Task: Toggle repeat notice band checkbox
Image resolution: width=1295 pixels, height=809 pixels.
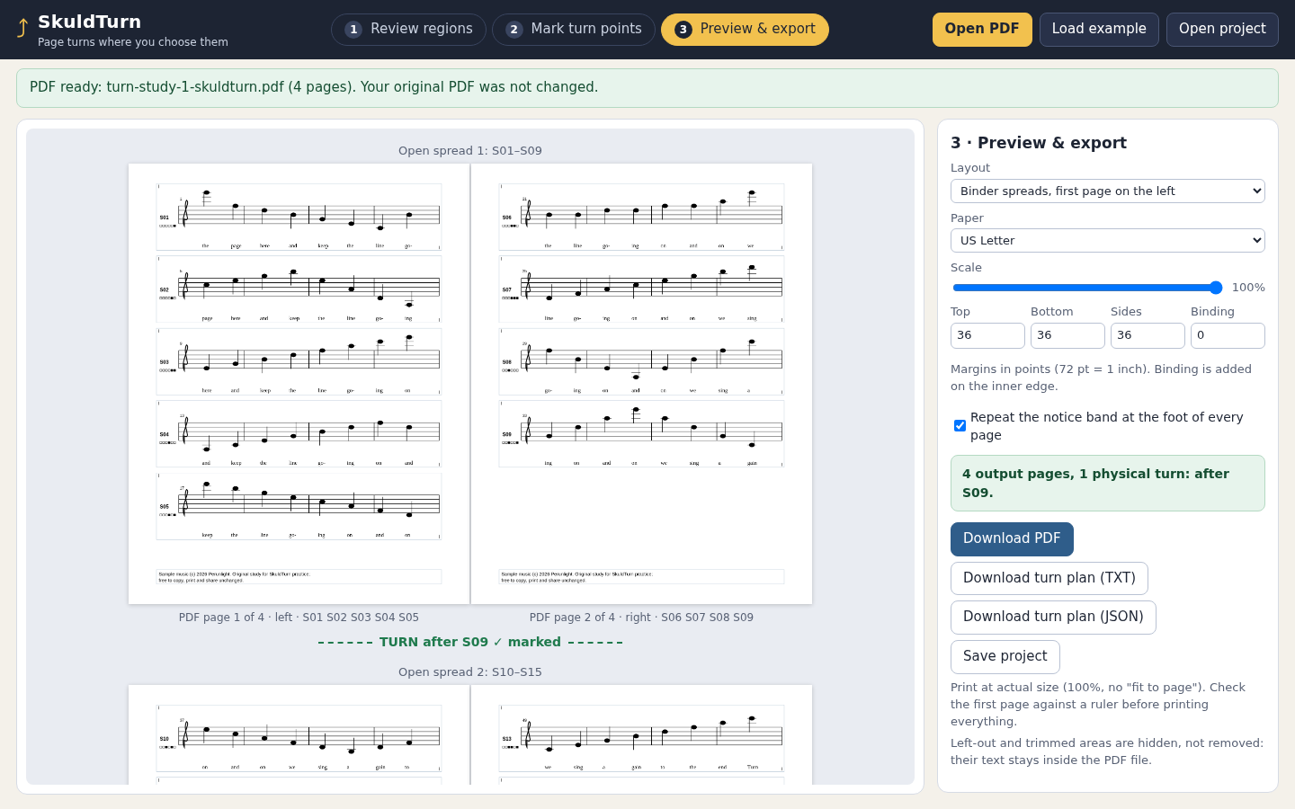Action: (x=960, y=426)
